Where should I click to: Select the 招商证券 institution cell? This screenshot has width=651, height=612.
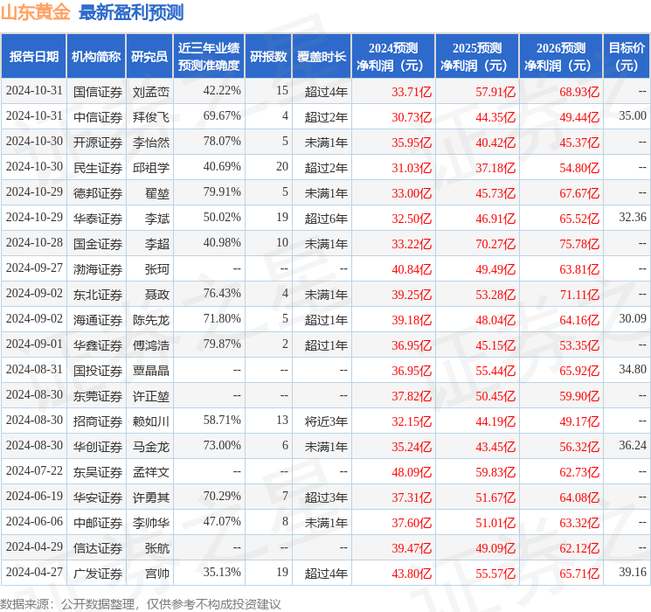coord(98,421)
